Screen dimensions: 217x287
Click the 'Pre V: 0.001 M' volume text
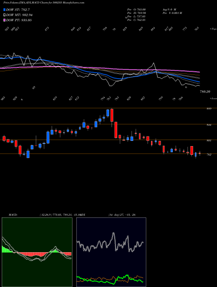pos(172,13)
